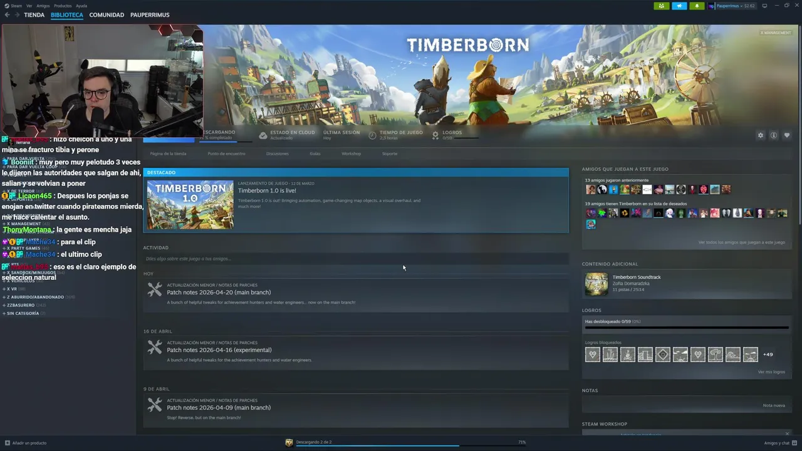
Task: Click 'Ver todos los amigos que juegan' link
Action: [x=742, y=242]
